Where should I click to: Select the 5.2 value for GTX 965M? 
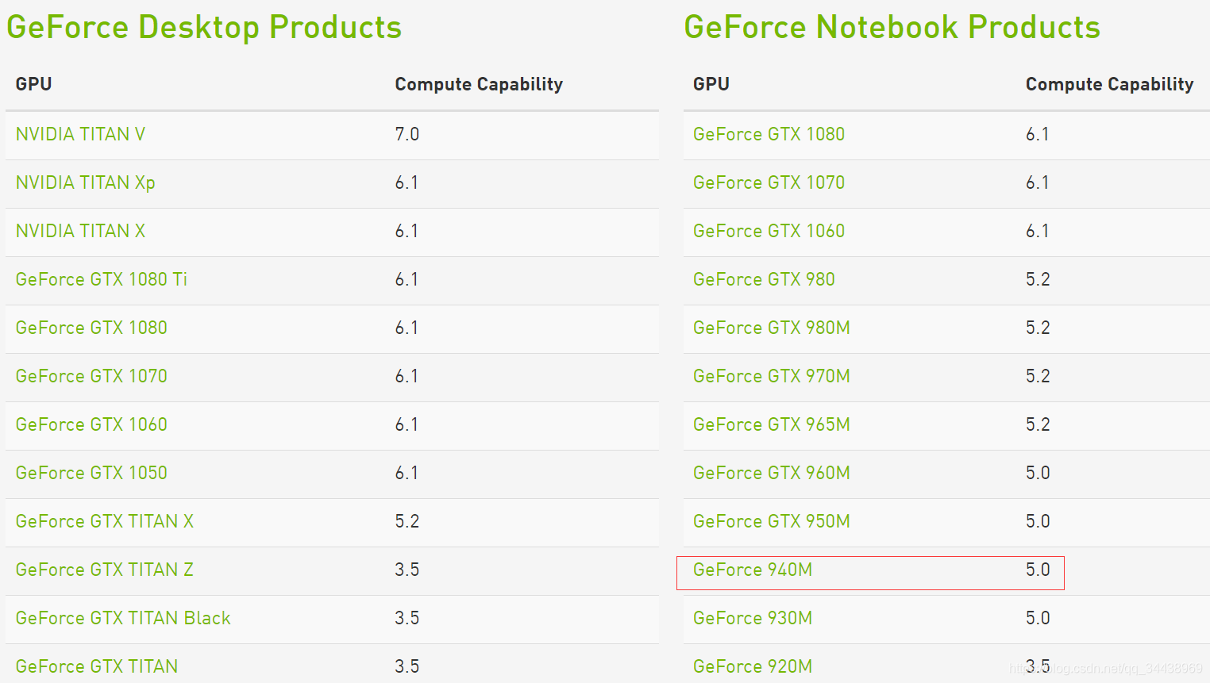click(1038, 424)
